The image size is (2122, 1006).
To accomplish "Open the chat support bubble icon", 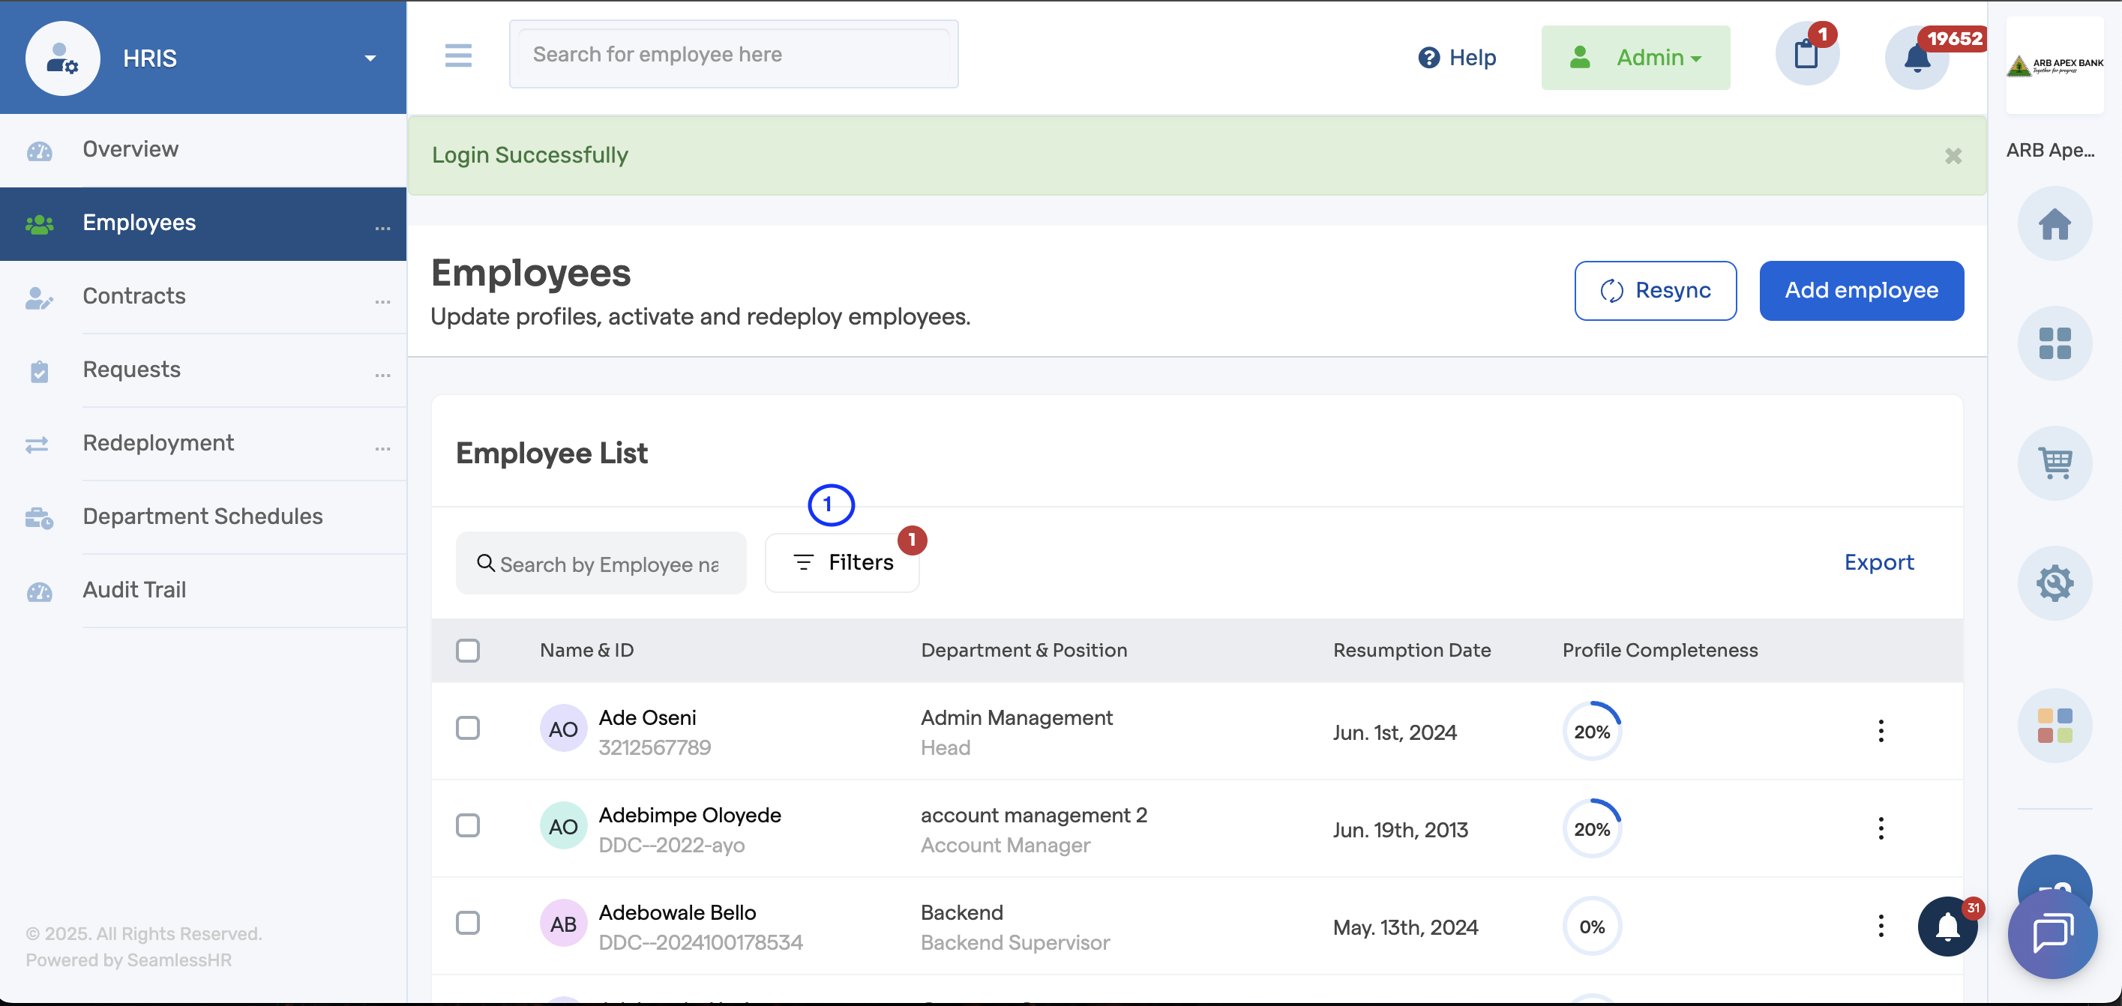I will coord(2053,933).
